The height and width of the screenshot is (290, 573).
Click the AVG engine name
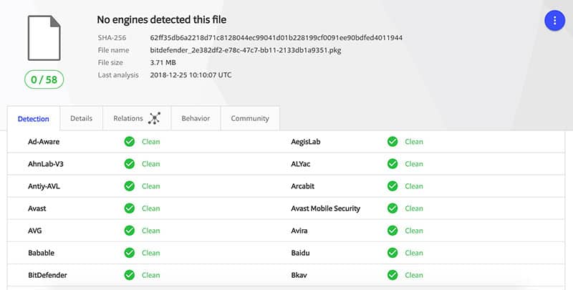pos(34,231)
